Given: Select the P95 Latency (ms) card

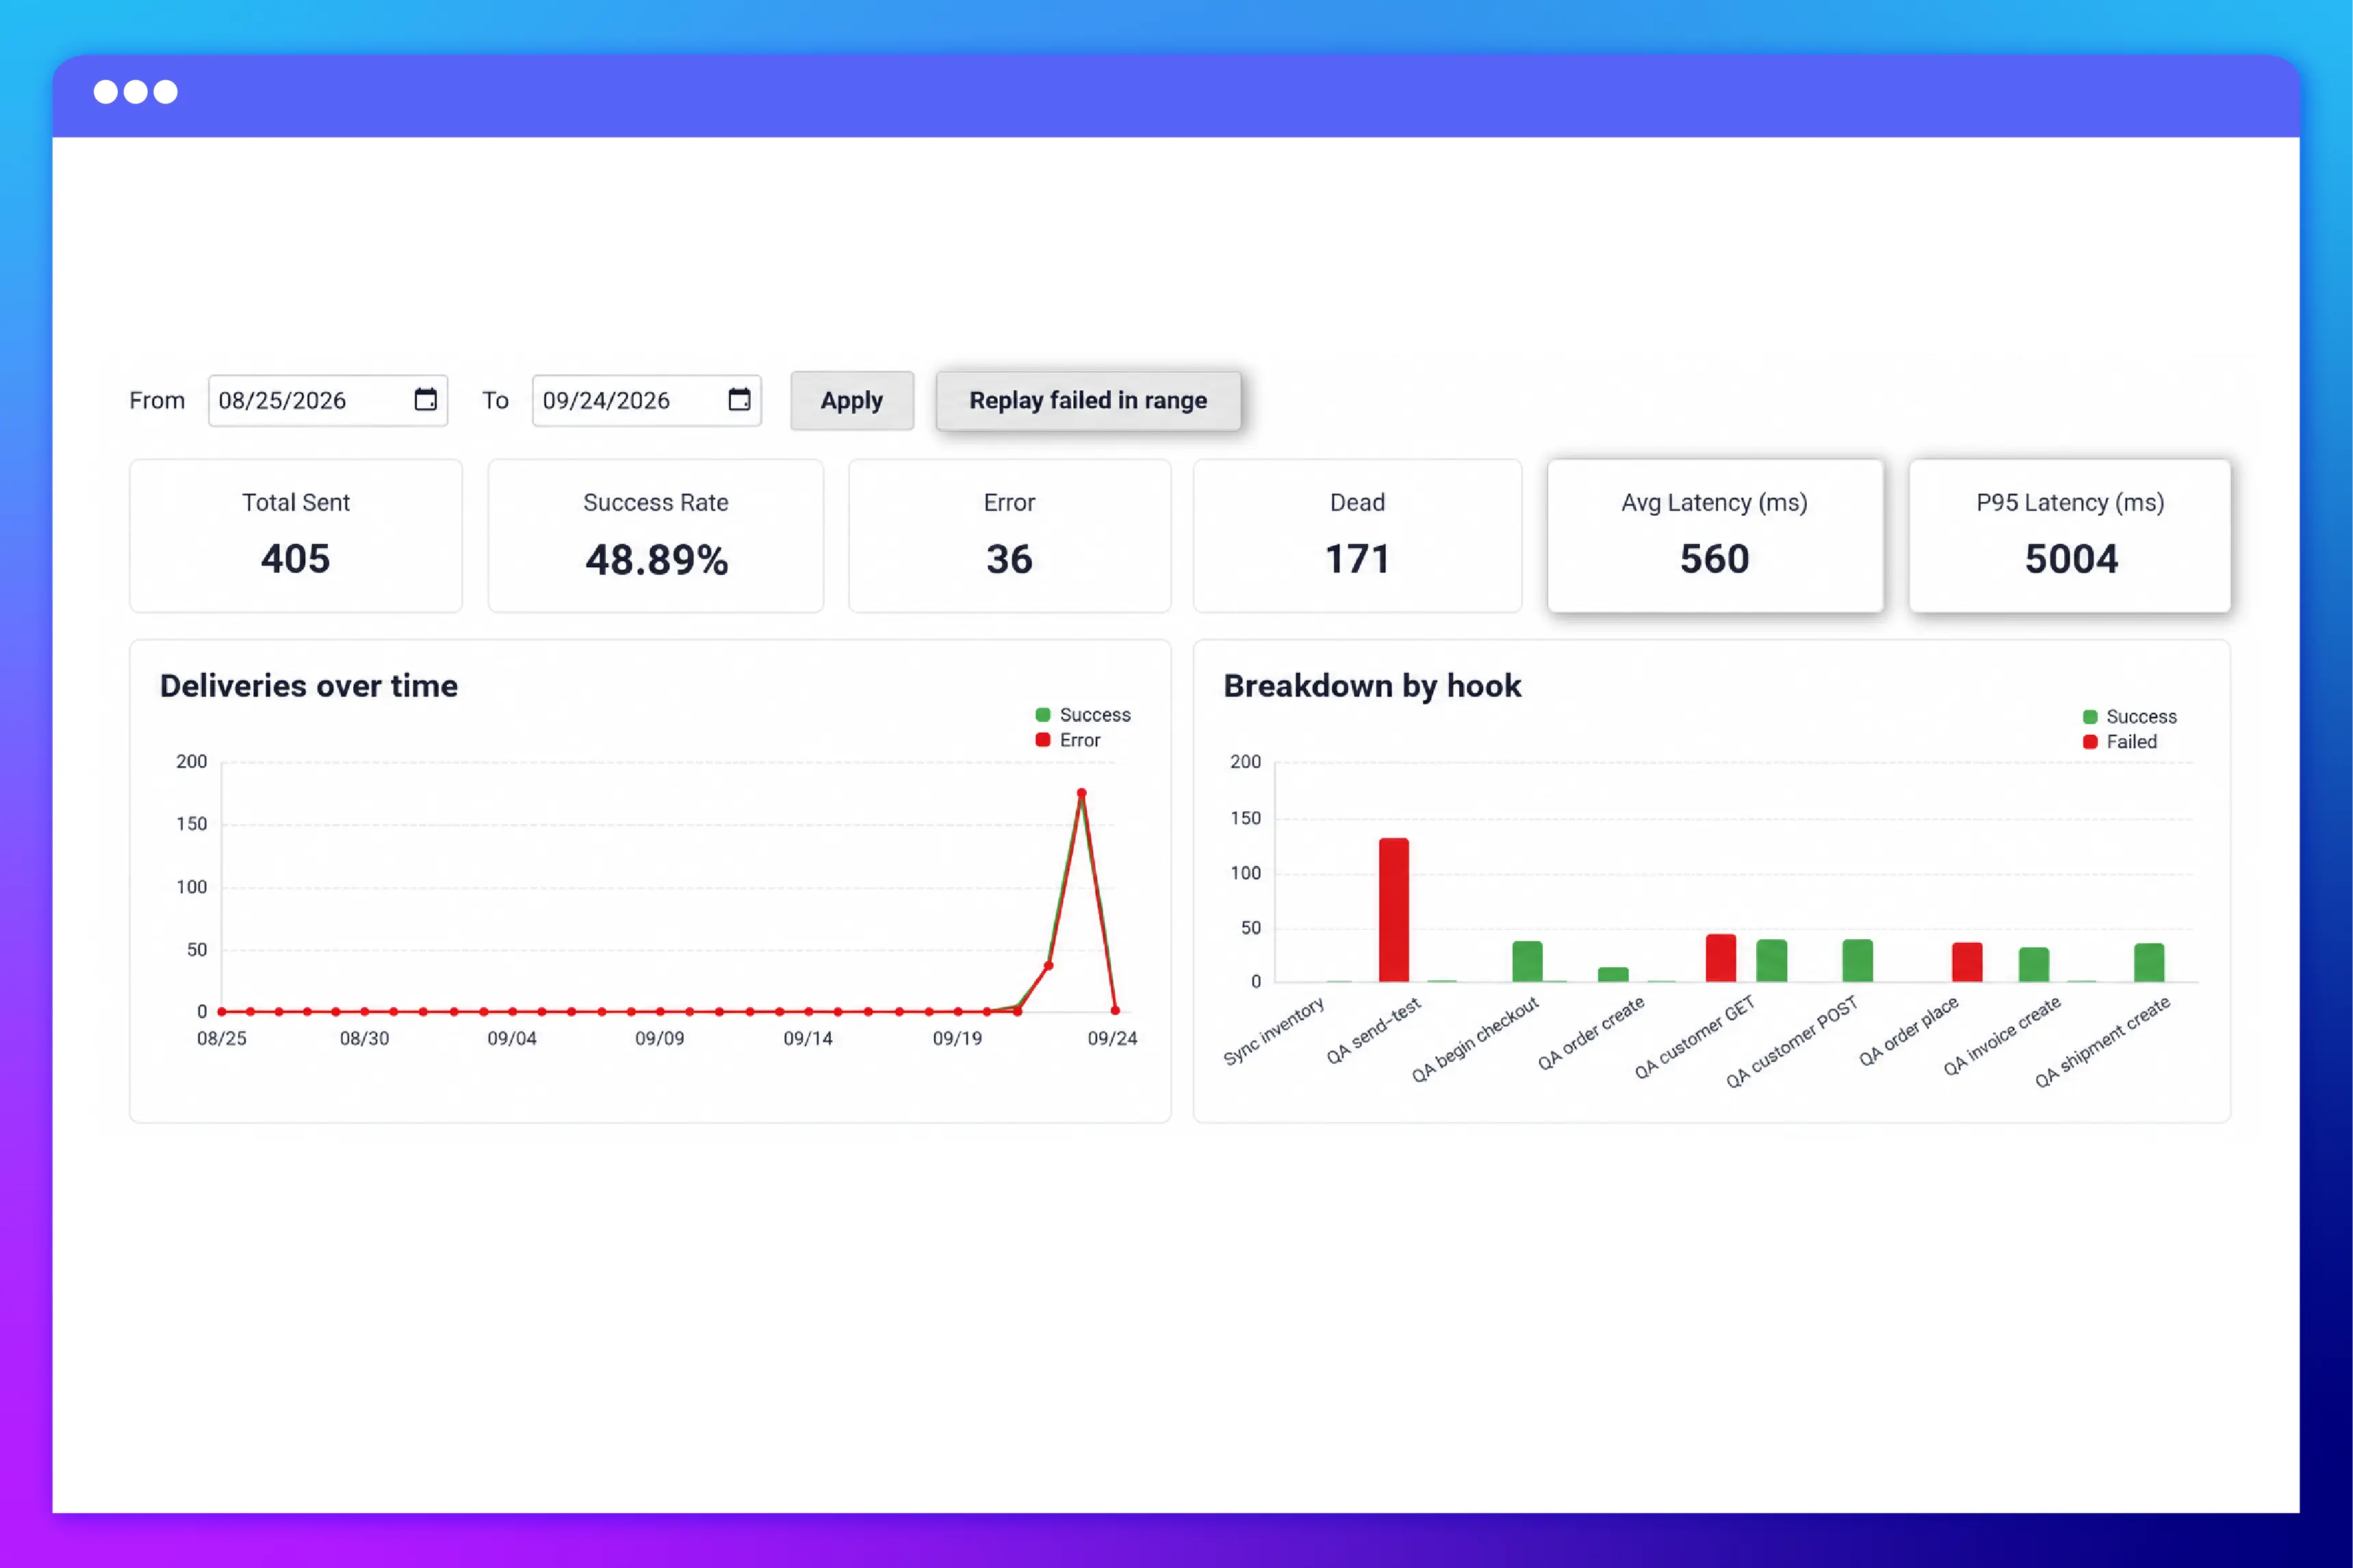Looking at the screenshot, I should pos(2069,535).
